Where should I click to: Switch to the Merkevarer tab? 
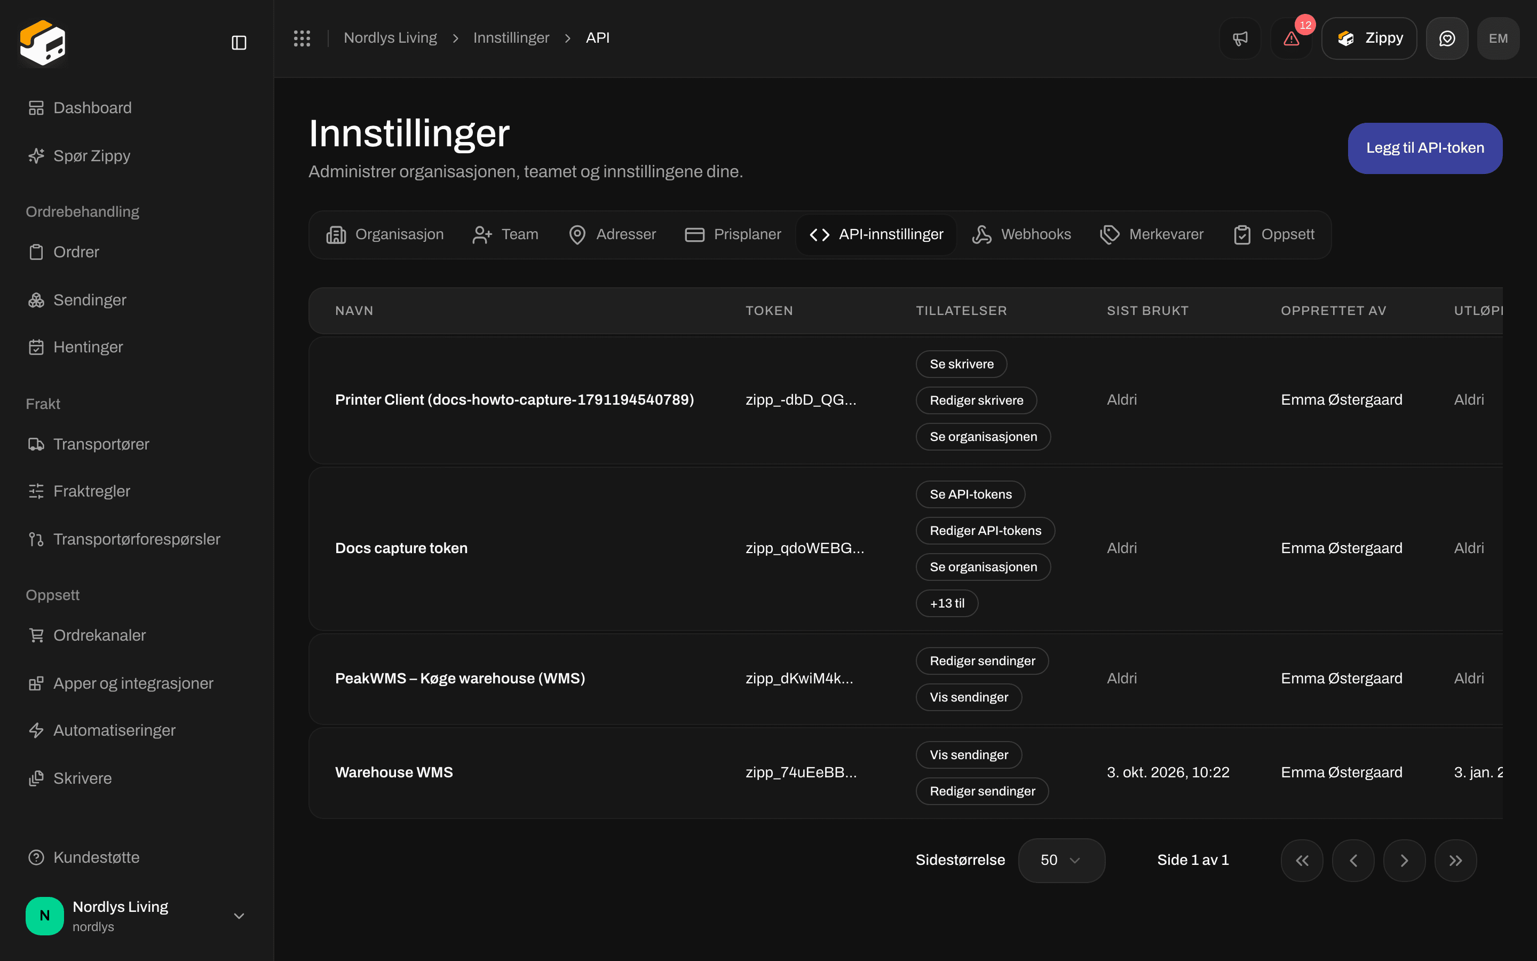click(1152, 234)
